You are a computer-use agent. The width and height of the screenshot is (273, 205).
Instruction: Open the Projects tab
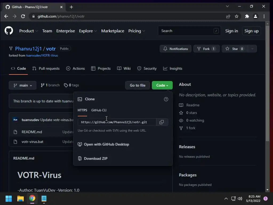tap(101, 69)
